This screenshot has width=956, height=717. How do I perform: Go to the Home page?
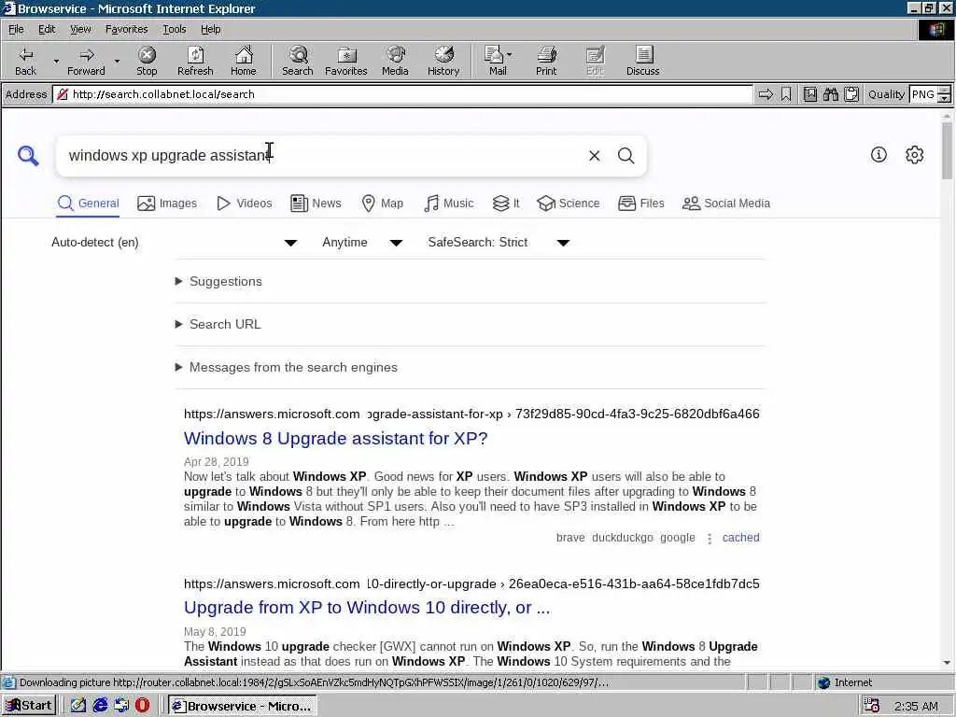coord(244,61)
